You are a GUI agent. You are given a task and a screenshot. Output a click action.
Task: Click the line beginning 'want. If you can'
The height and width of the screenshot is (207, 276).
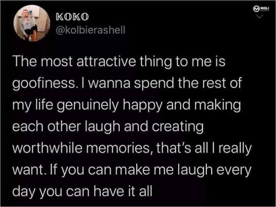click(132, 170)
